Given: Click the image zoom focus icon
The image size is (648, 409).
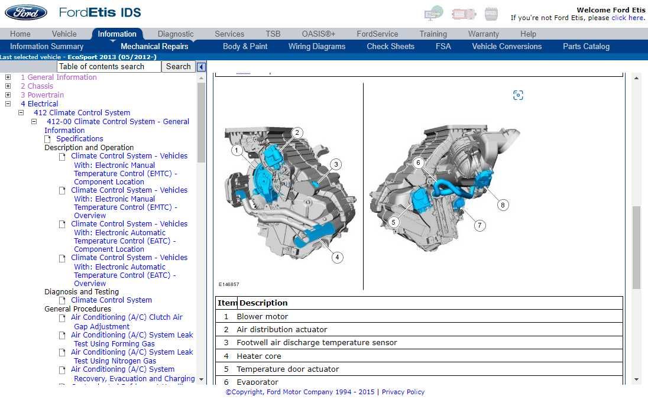Looking at the screenshot, I should click(x=518, y=95).
